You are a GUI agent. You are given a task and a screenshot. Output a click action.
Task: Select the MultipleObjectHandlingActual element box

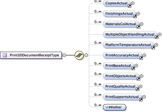tap(130, 35)
